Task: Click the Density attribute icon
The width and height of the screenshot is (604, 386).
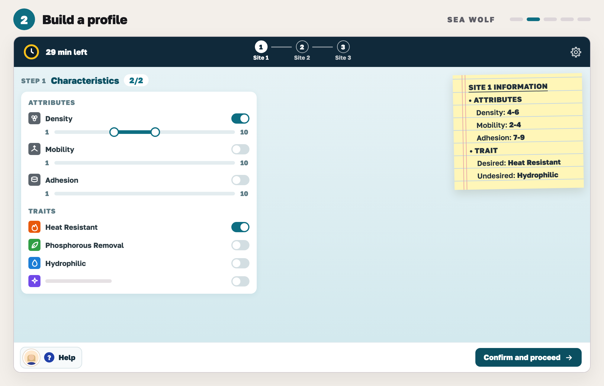Action: 34,118
